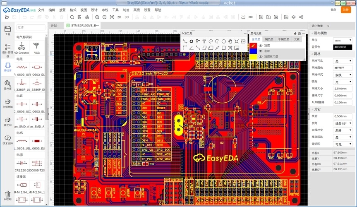Select the Copper area tool in PCB工具
The width and height of the screenshot is (357, 207).
click(x=204, y=48)
